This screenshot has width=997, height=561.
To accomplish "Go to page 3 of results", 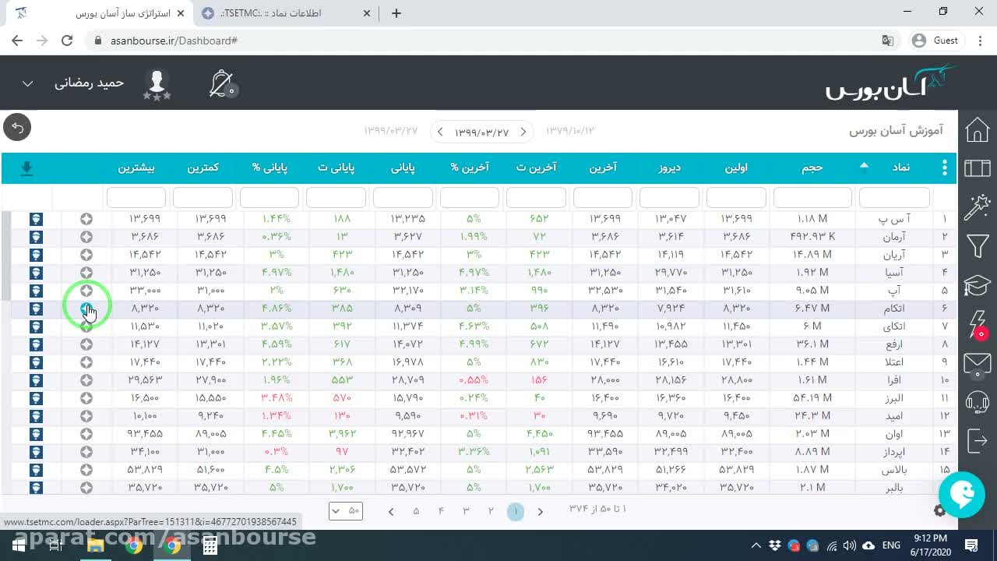I will 466,511.
